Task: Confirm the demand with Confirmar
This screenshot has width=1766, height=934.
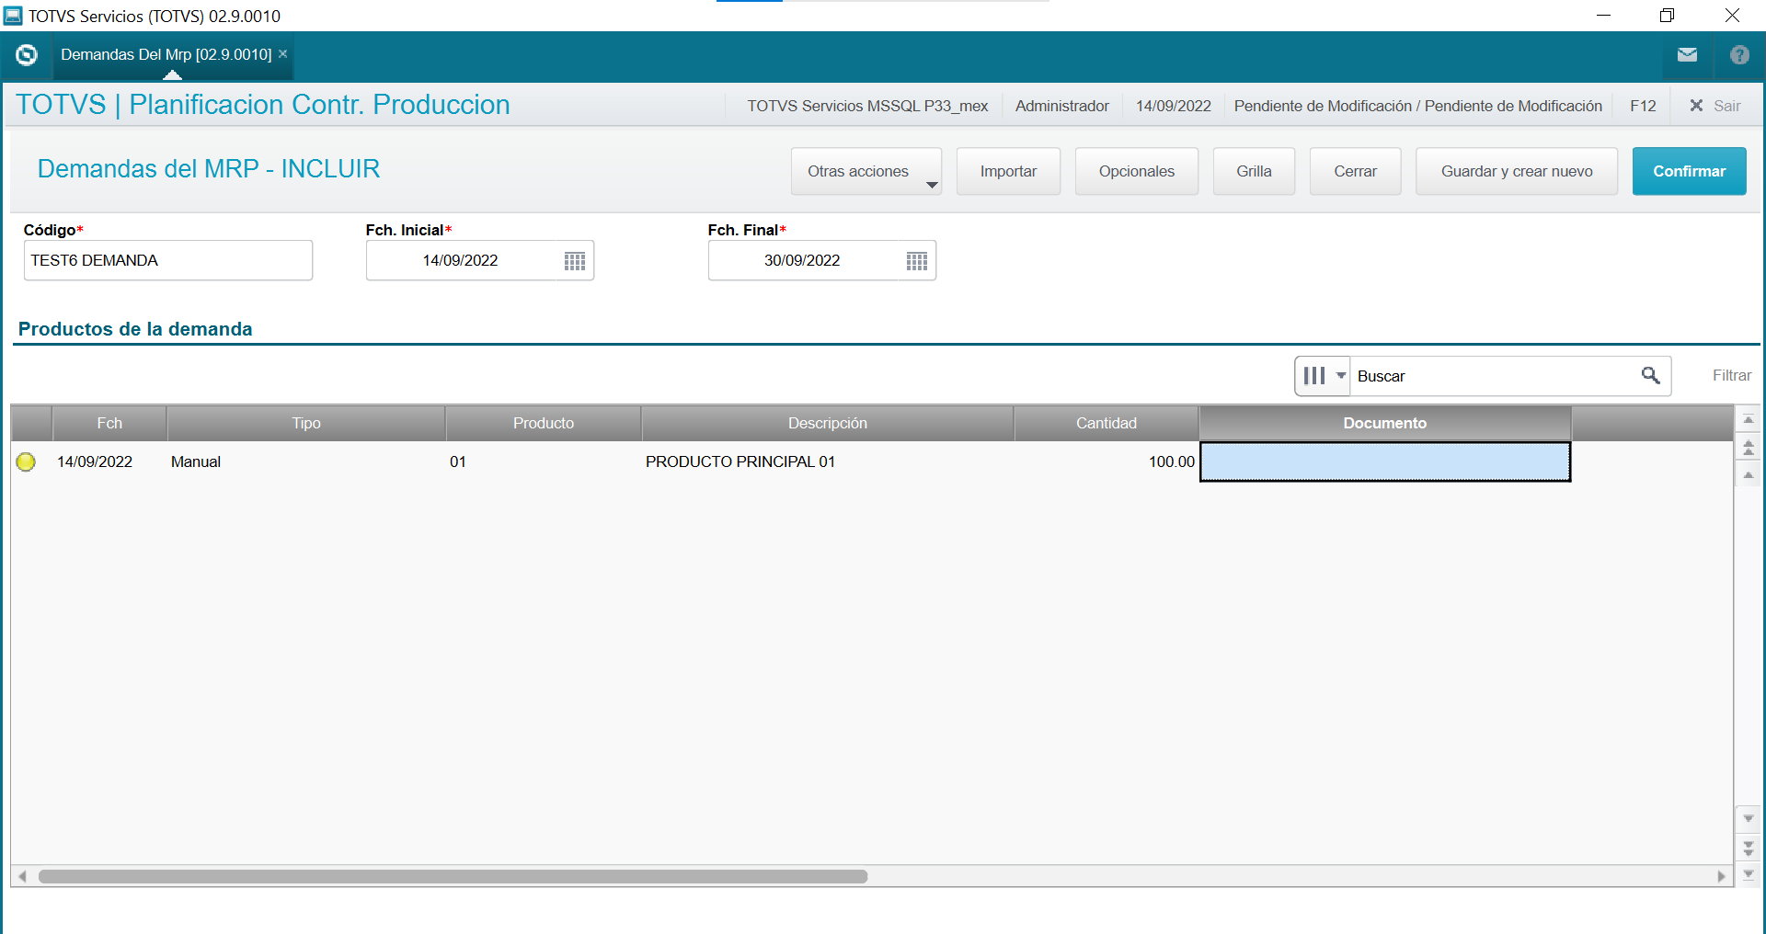Action: tap(1690, 171)
